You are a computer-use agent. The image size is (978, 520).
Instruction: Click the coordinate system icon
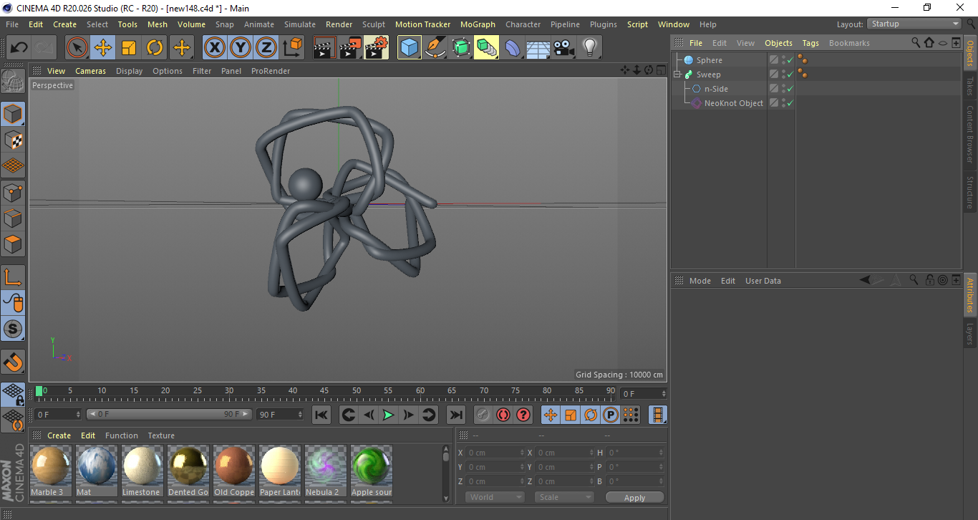pos(292,48)
